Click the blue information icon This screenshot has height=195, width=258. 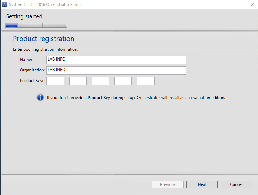pyautogui.click(x=41, y=98)
